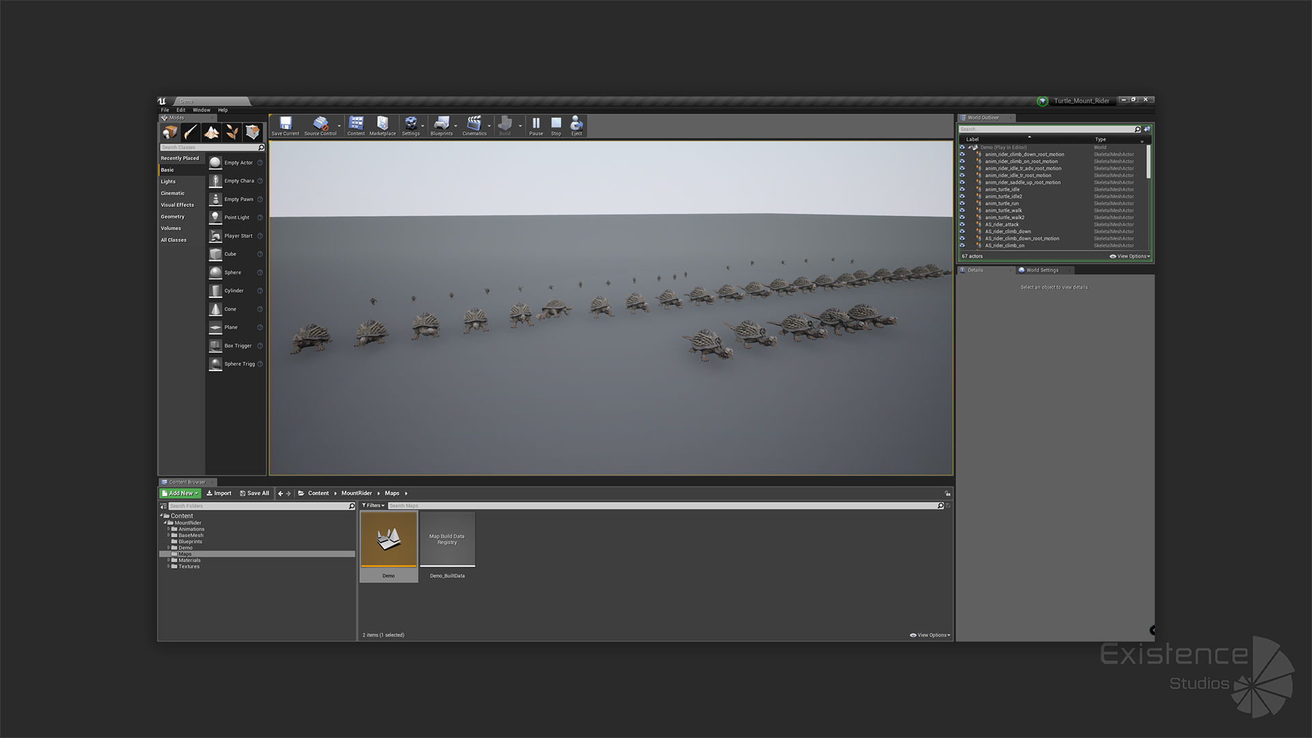The height and width of the screenshot is (738, 1312).
Task: Click the Save All button
Action: pyautogui.click(x=254, y=493)
